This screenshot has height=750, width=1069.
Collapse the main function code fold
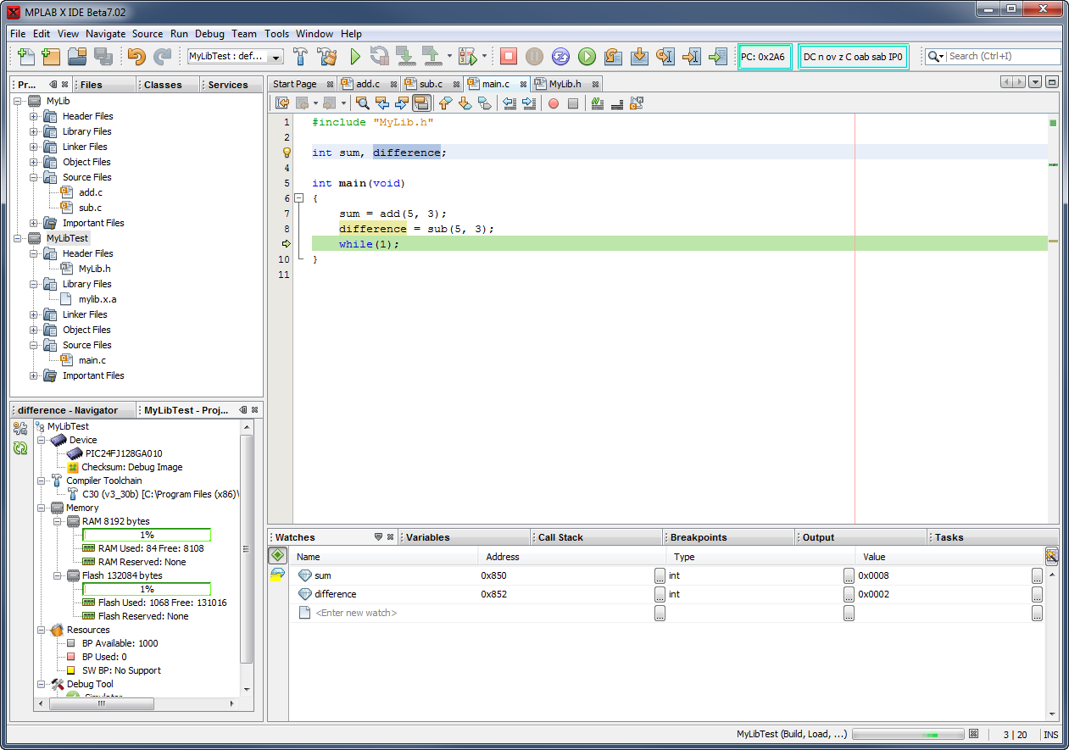pyautogui.click(x=298, y=198)
